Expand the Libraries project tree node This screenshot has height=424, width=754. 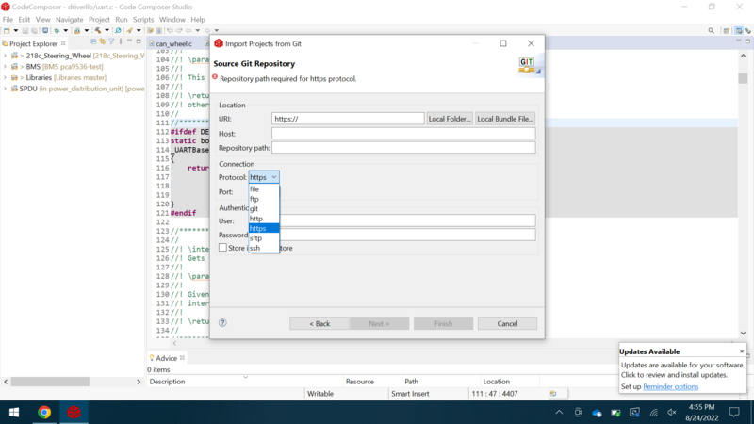6,78
